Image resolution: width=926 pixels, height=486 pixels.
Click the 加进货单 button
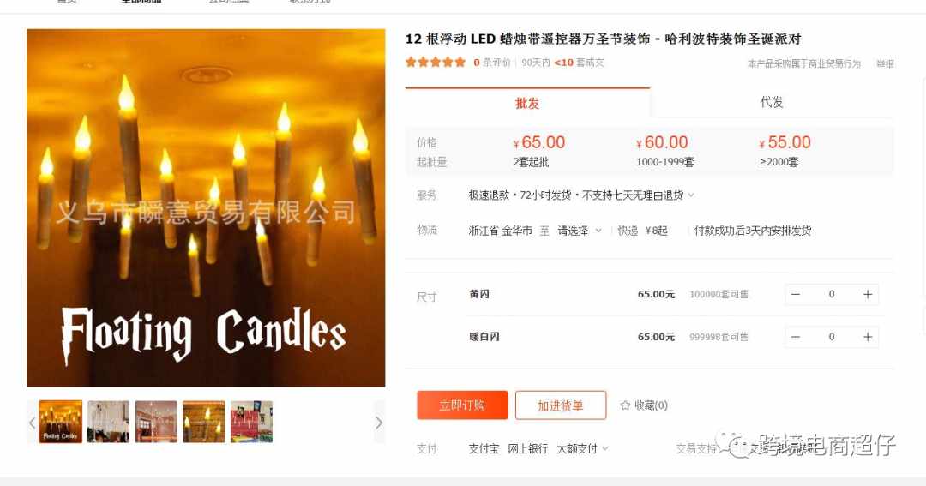561,405
